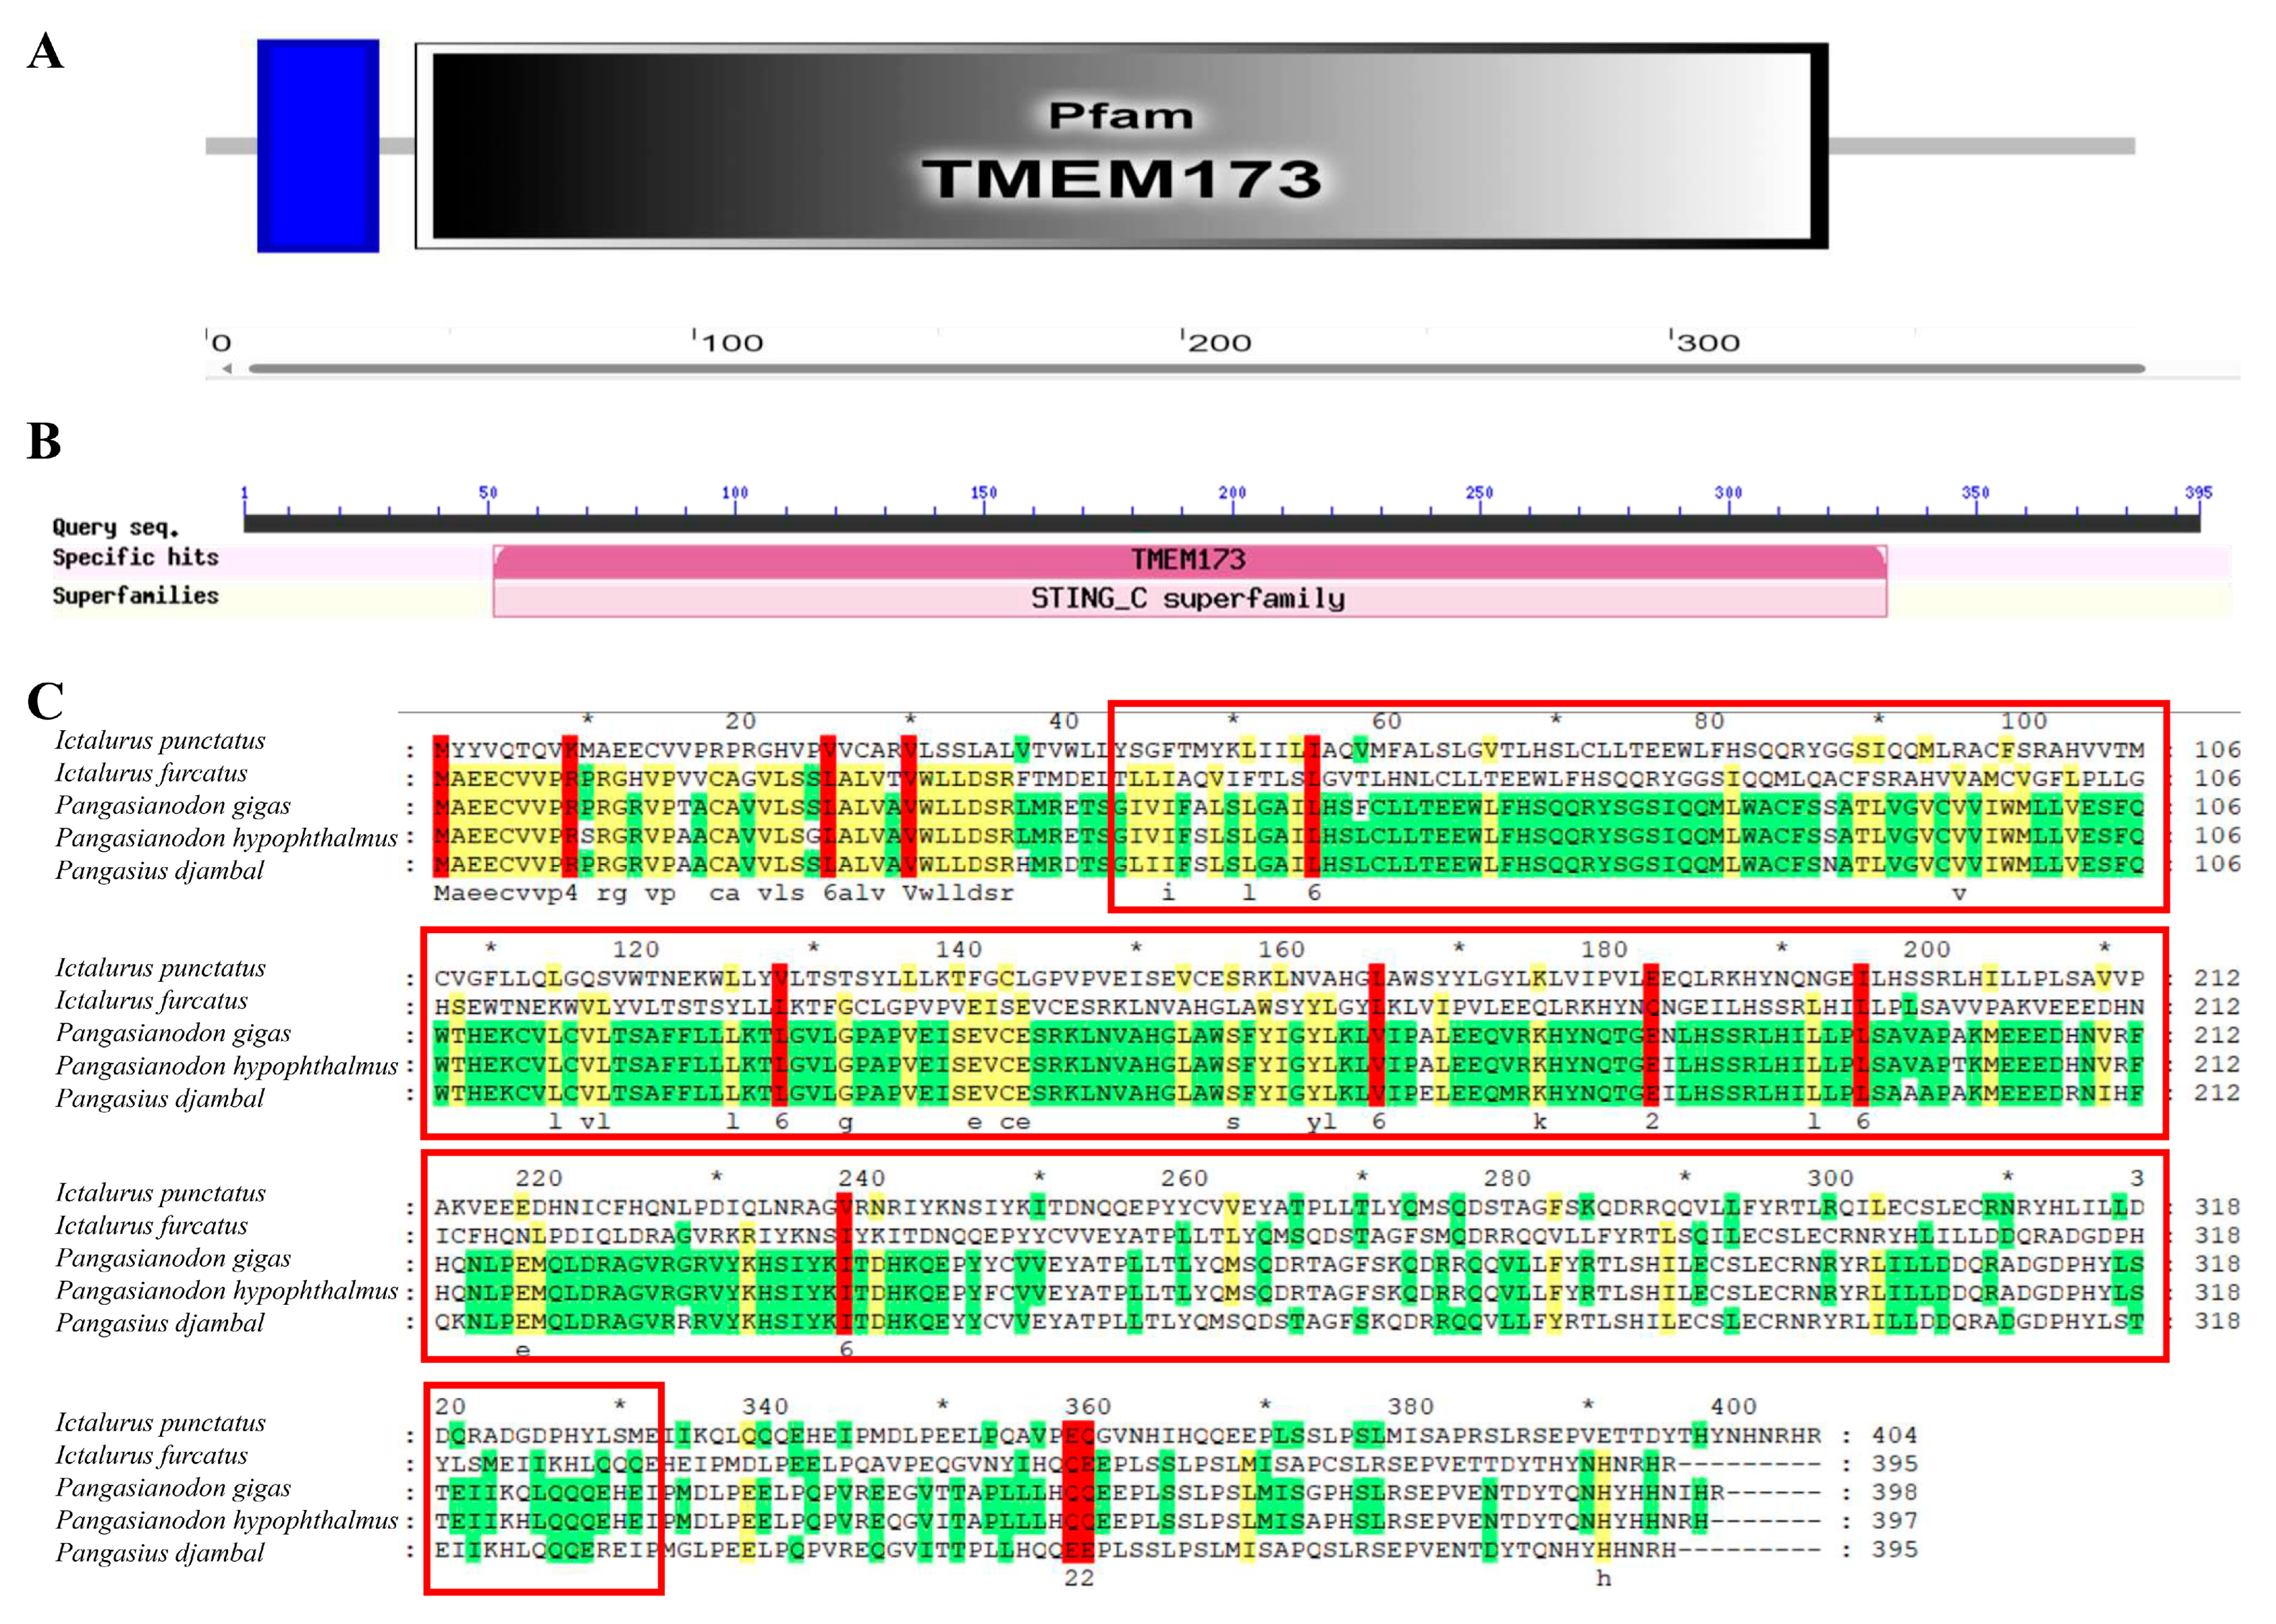
Task: Click the left arrow of the panel A scrollbar
Action: point(227,368)
